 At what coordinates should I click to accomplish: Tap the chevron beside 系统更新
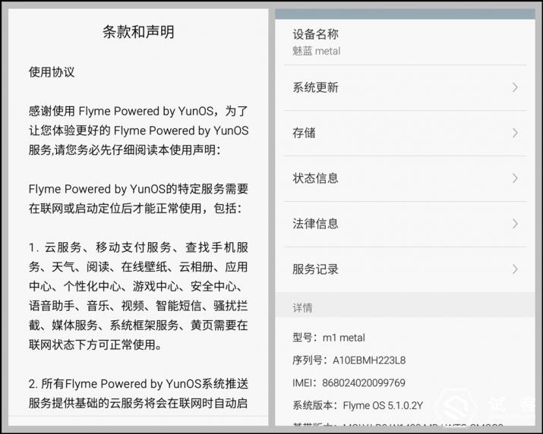515,87
